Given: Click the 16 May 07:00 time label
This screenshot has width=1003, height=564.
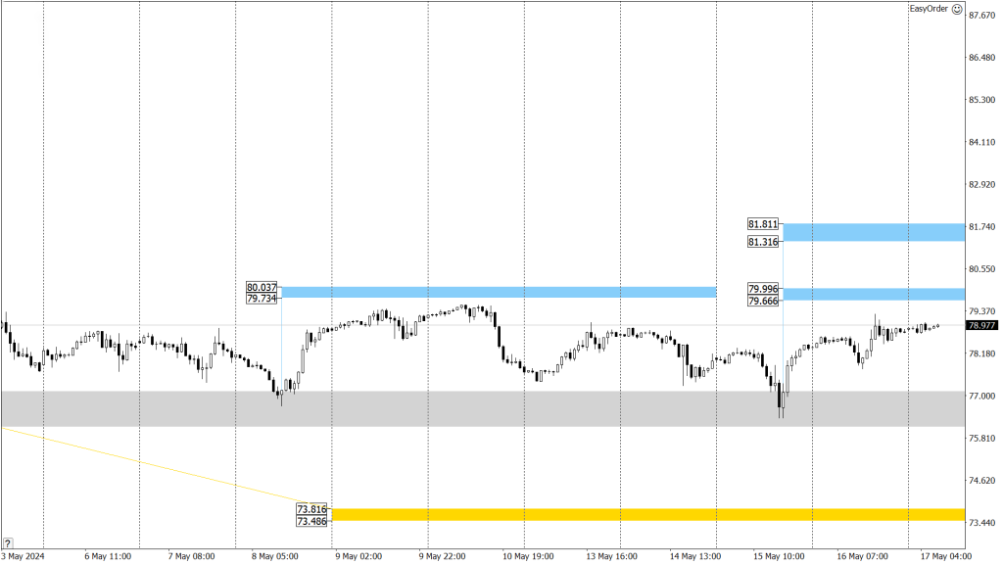Looking at the screenshot, I should 862,556.
